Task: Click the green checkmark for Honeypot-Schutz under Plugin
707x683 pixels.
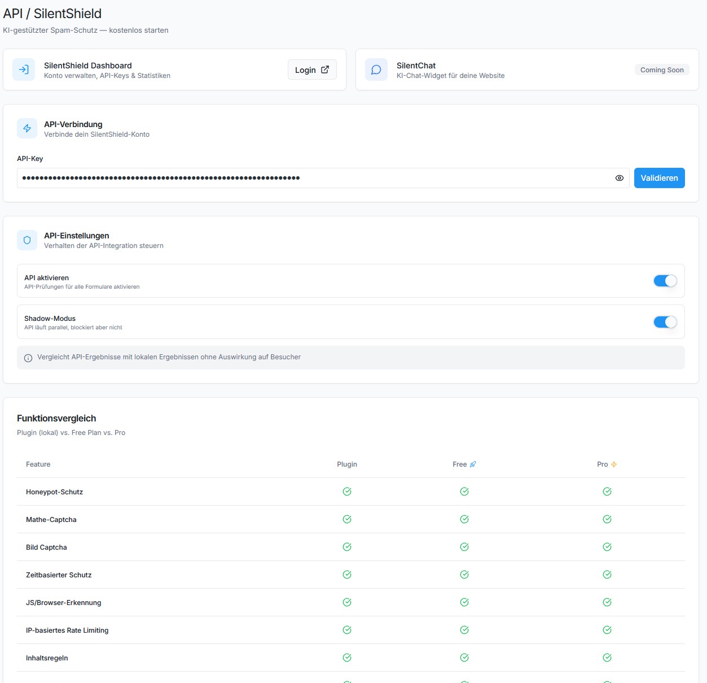Action: click(347, 491)
